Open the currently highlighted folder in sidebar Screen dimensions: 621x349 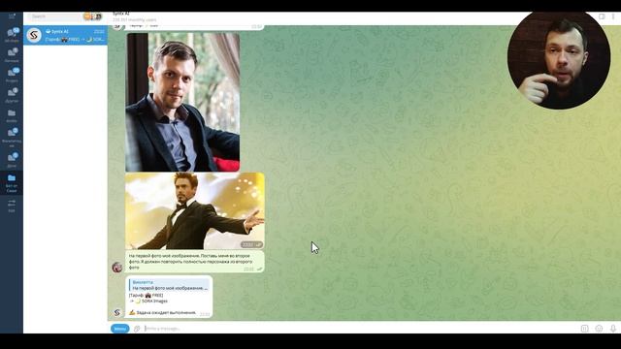coord(12,183)
